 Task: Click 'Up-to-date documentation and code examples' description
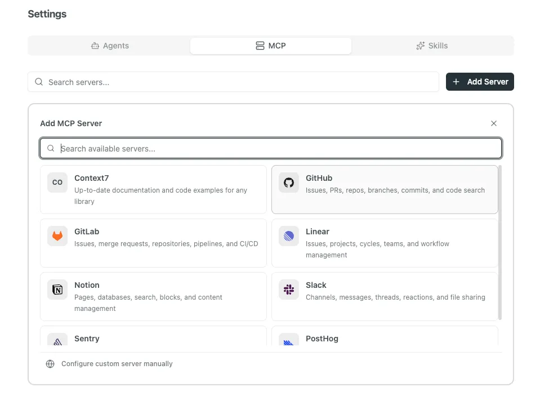[160, 195]
